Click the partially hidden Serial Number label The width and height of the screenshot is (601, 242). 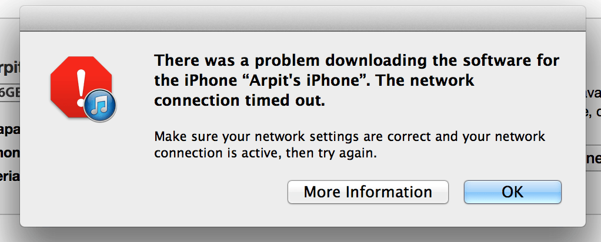(x=10, y=177)
